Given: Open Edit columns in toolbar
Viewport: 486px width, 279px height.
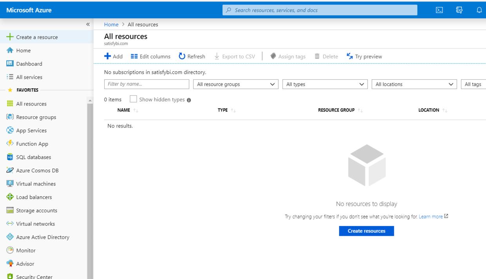Looking at the screenshot, I should point(150,56).
